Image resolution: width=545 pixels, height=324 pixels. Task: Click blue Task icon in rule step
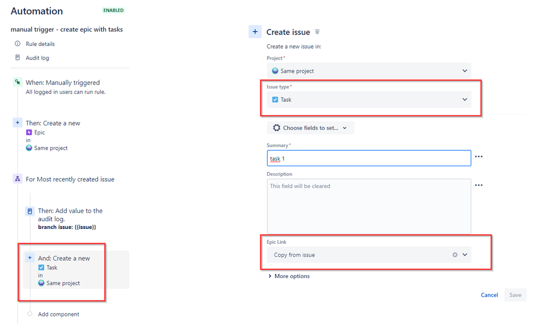click(41, 267)
